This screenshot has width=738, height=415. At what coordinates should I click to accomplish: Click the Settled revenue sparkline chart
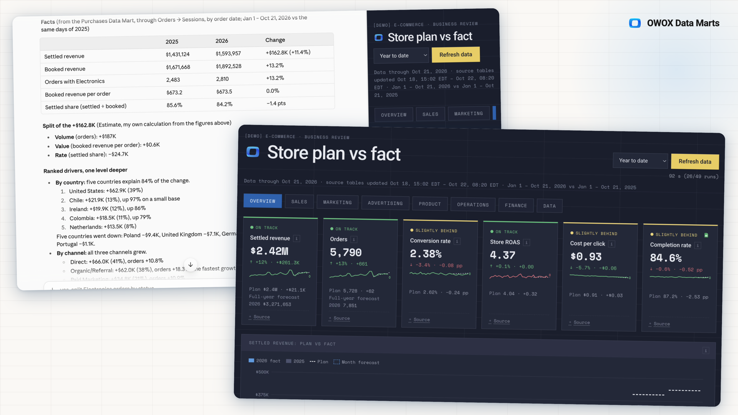(x=279, y=274)
